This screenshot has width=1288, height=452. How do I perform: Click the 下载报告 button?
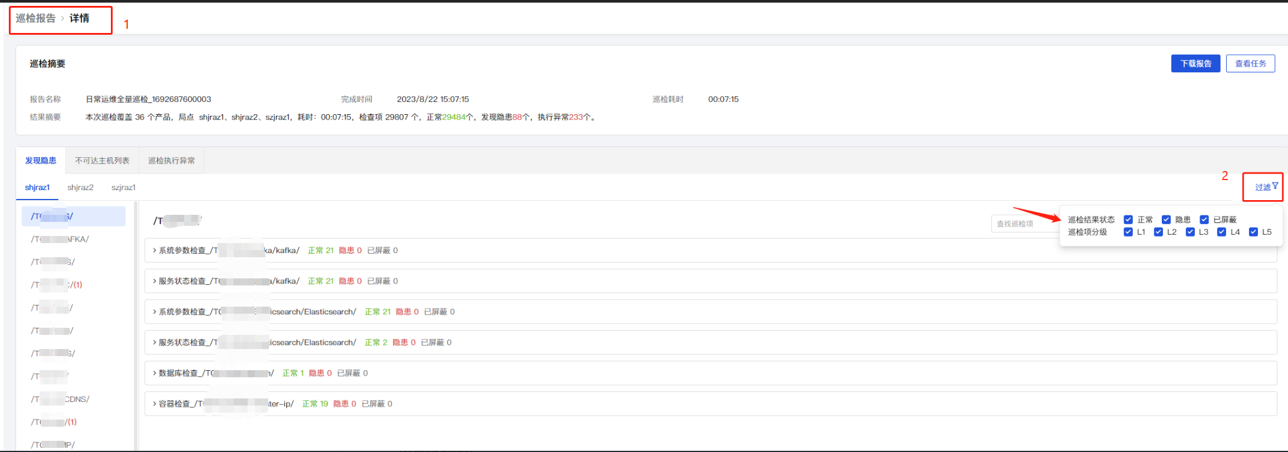[x=1195, y=64]
